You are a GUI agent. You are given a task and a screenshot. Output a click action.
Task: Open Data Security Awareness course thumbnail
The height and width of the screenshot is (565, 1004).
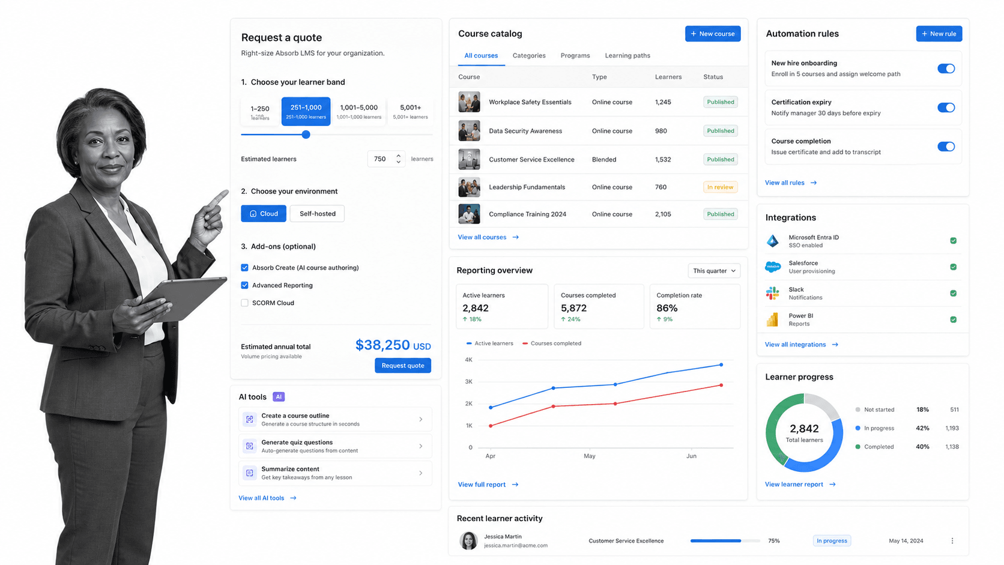[x=469, y=131]
